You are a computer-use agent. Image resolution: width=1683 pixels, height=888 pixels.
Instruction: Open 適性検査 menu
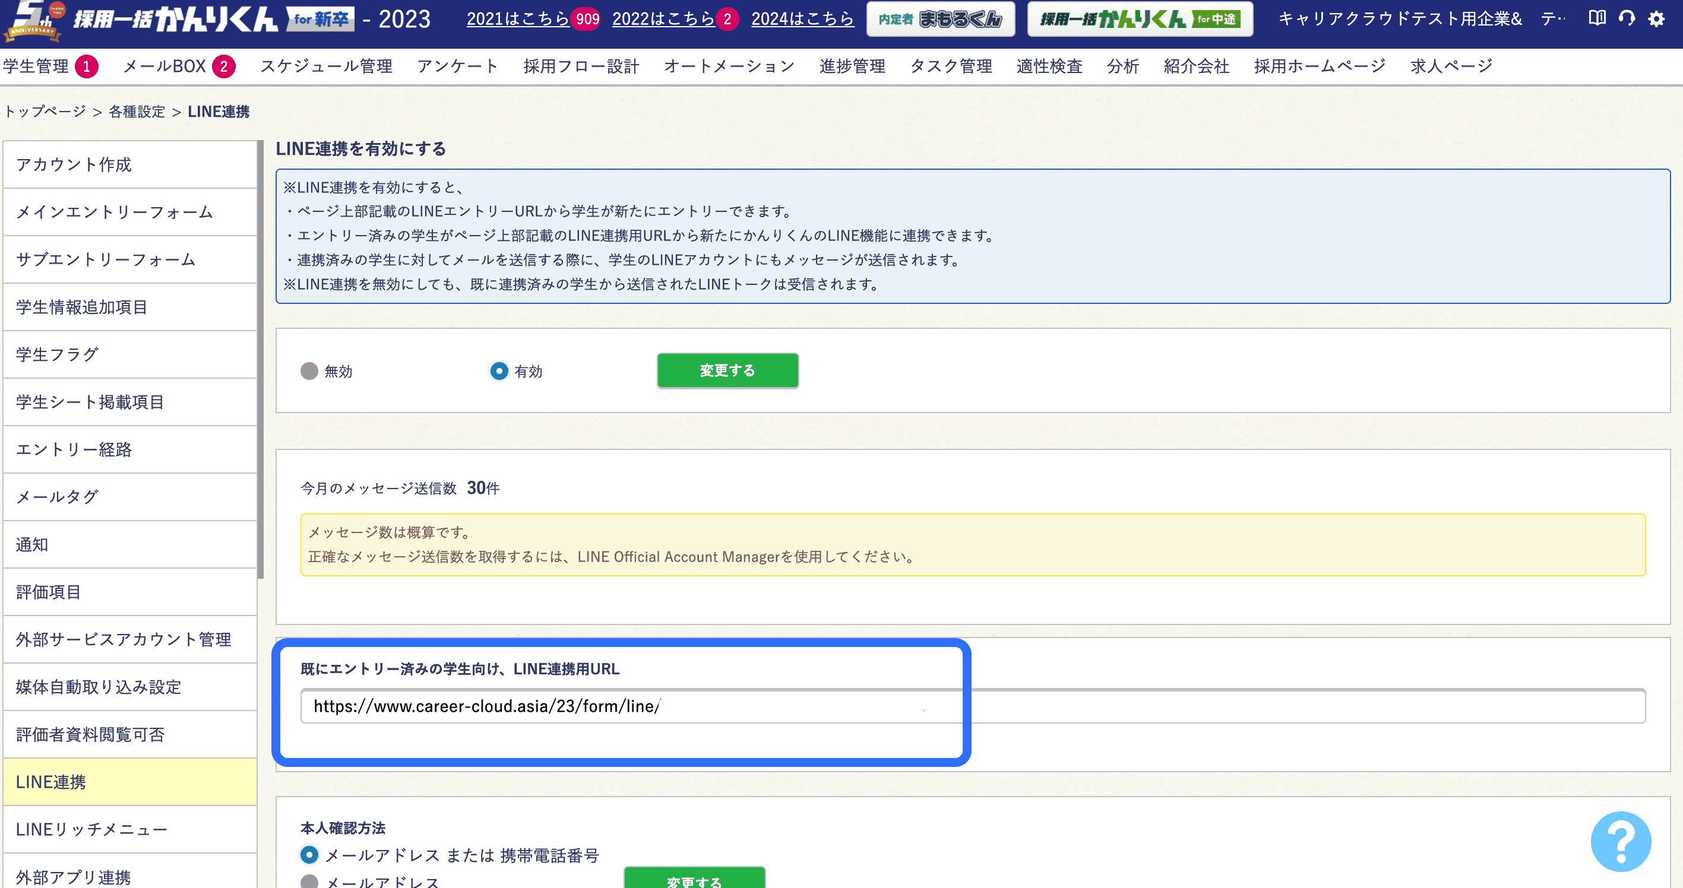click(1049, 66)
